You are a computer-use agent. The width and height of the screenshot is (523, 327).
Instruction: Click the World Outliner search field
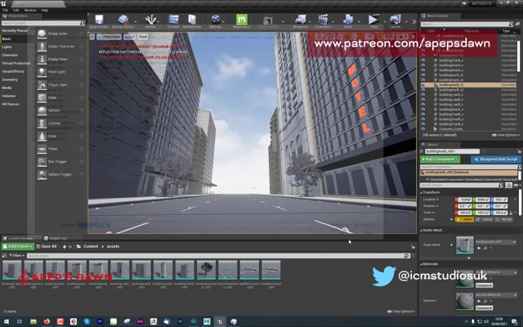pos(465,24)
